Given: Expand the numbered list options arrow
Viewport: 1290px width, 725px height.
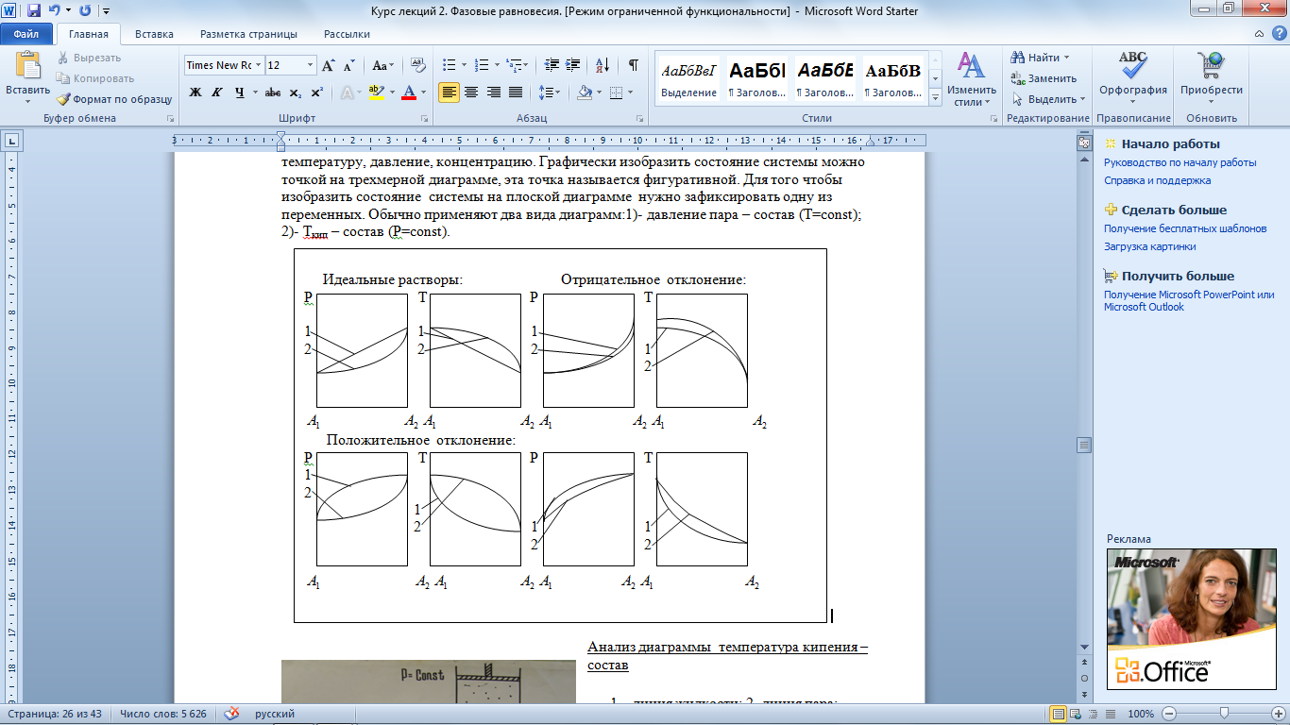Looking at the screenshot, I should click(x=498, y=65).
